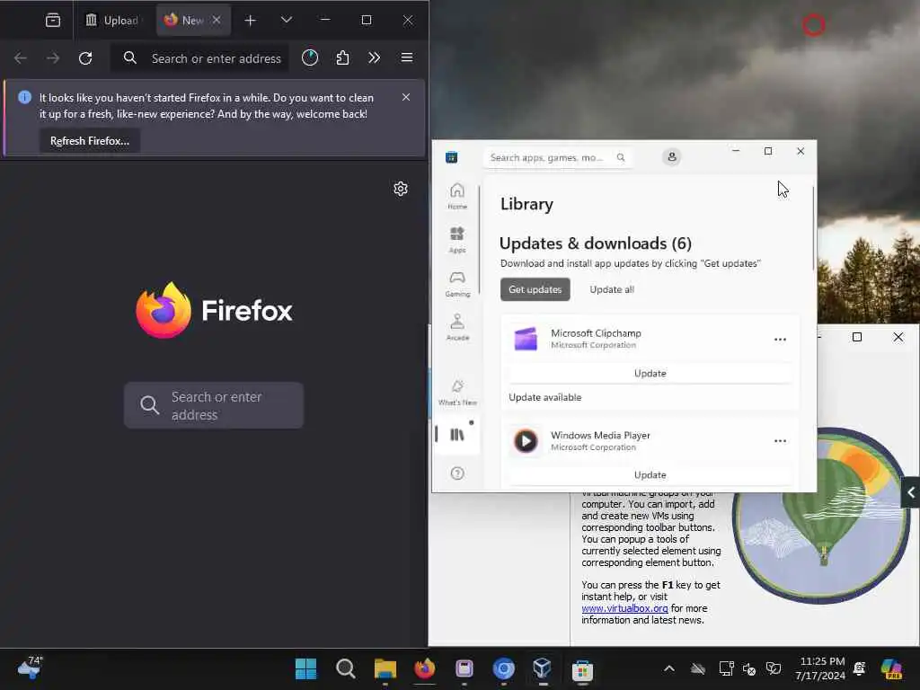Switch to the Upload tab in Firefox
The height and width of the screenshot is (690, 920).
[112, 20]
